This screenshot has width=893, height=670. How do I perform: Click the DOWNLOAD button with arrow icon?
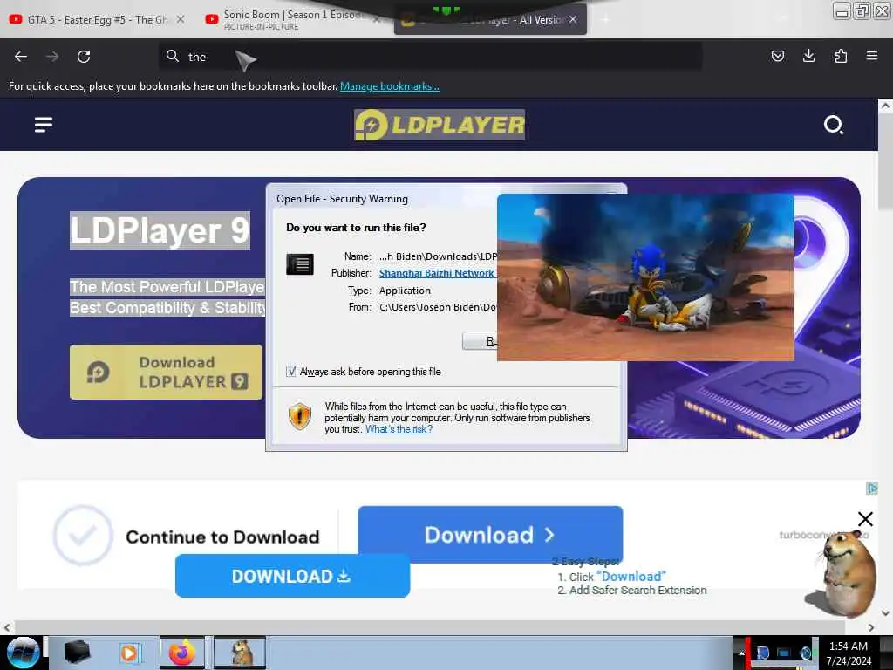[292, 576]
